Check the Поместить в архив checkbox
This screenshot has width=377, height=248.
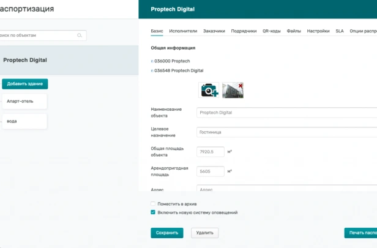coord(153,204)
